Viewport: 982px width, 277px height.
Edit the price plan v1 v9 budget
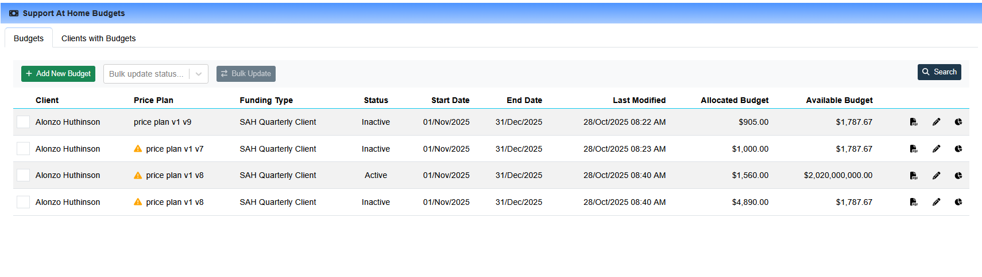(936, 122)
